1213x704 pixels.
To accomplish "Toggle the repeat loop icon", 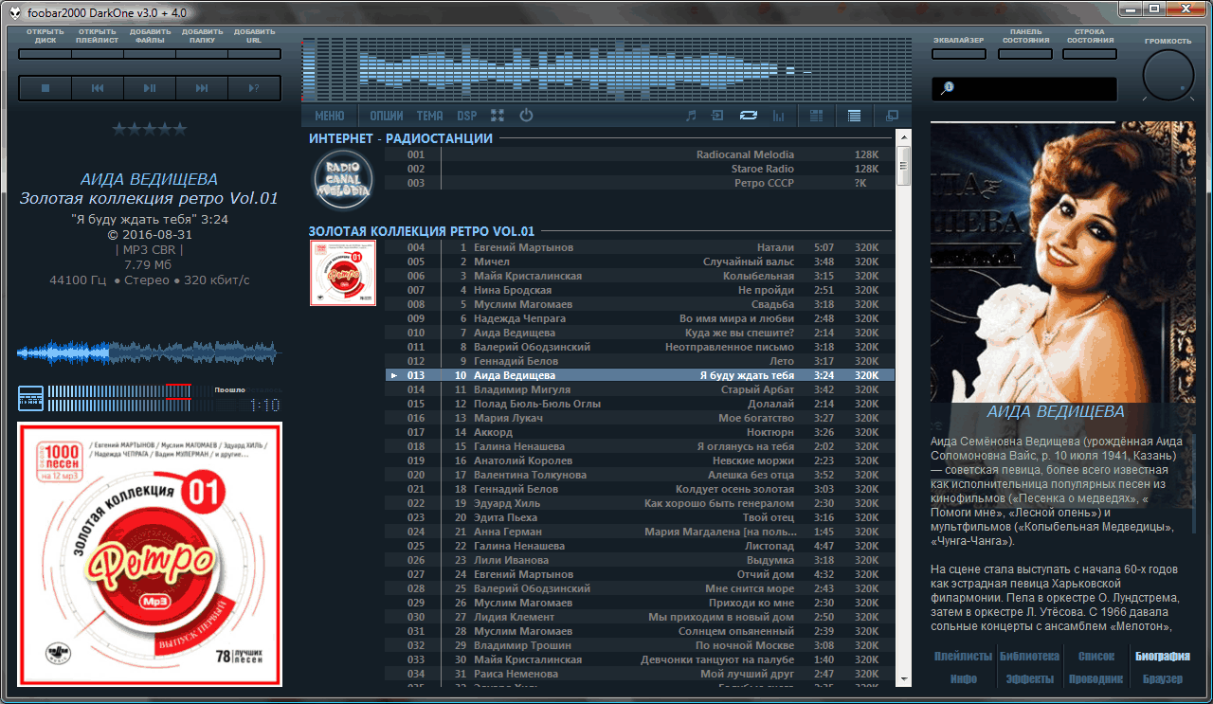I will [x=749, y=116].
